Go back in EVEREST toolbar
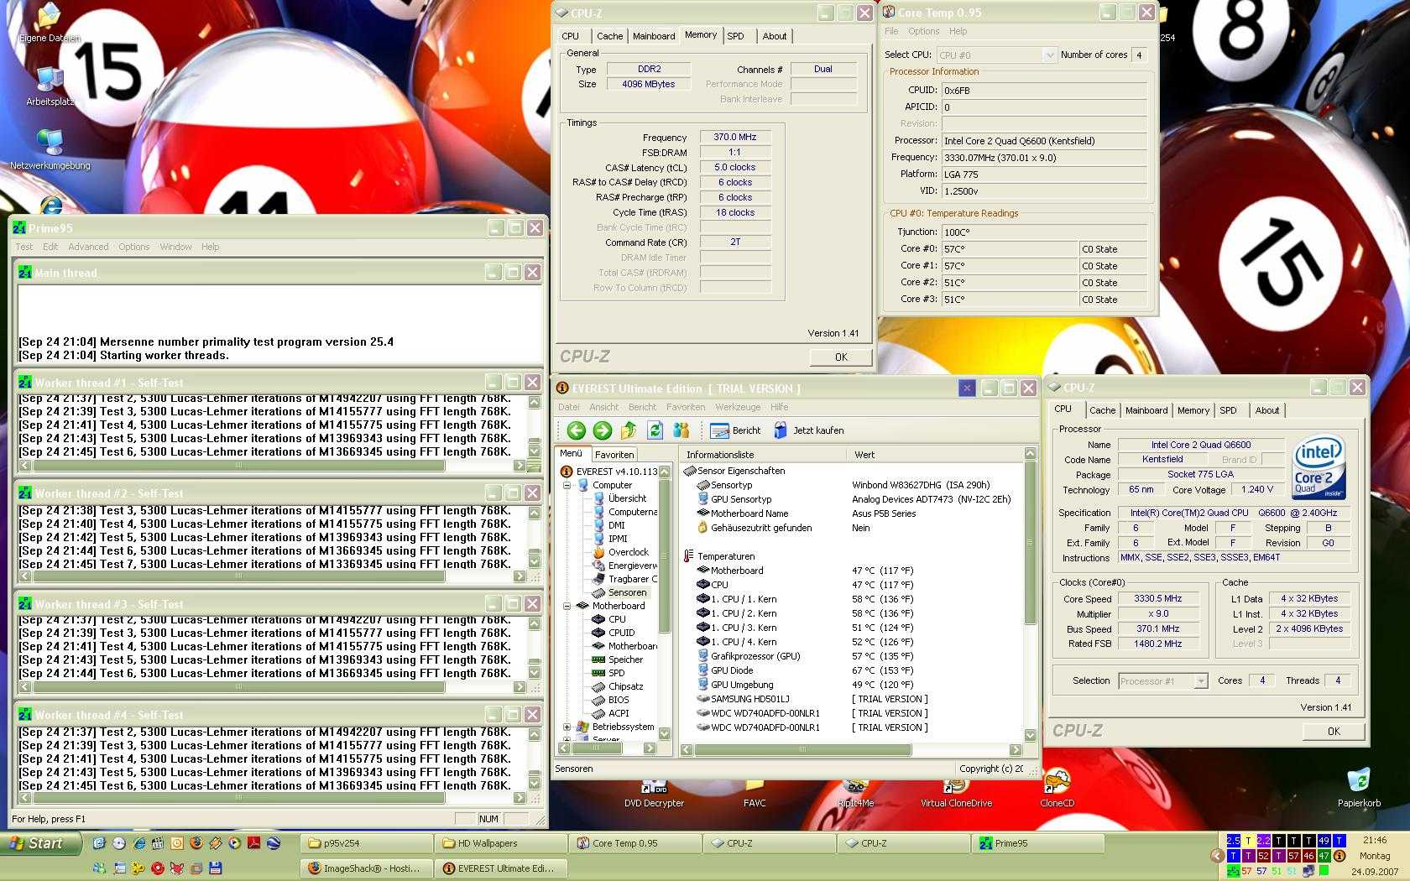This screenshot has width=1410, height=881. click(576, 430)
